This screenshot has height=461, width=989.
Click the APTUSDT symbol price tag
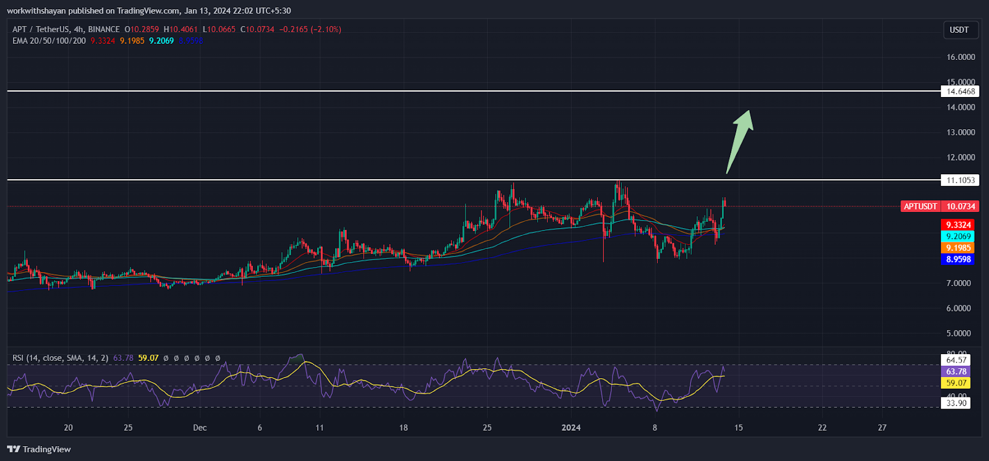click(920, 206)
